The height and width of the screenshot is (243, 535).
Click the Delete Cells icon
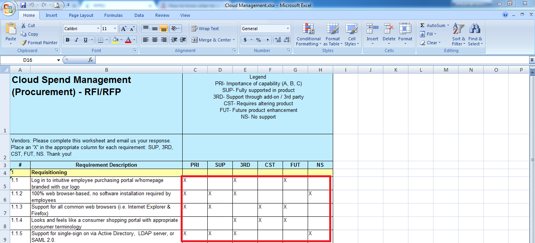[x=389, y=29]
